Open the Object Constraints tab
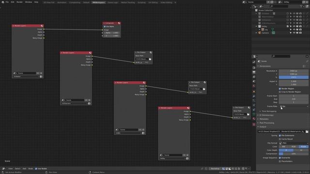 [254, 110]
